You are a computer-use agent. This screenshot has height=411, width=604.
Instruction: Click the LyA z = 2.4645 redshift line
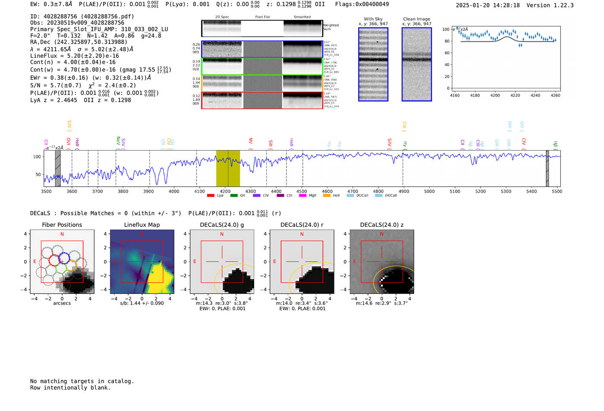(x=81, y=100)
